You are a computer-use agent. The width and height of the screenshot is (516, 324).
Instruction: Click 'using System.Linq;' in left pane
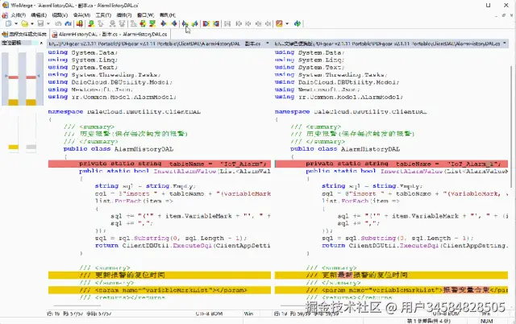pos(82,60)
